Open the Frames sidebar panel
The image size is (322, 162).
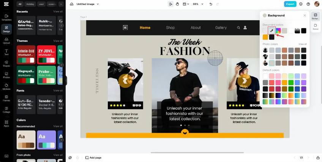(6, 98)
